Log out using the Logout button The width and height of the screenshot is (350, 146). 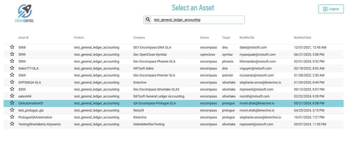[331, 9]
